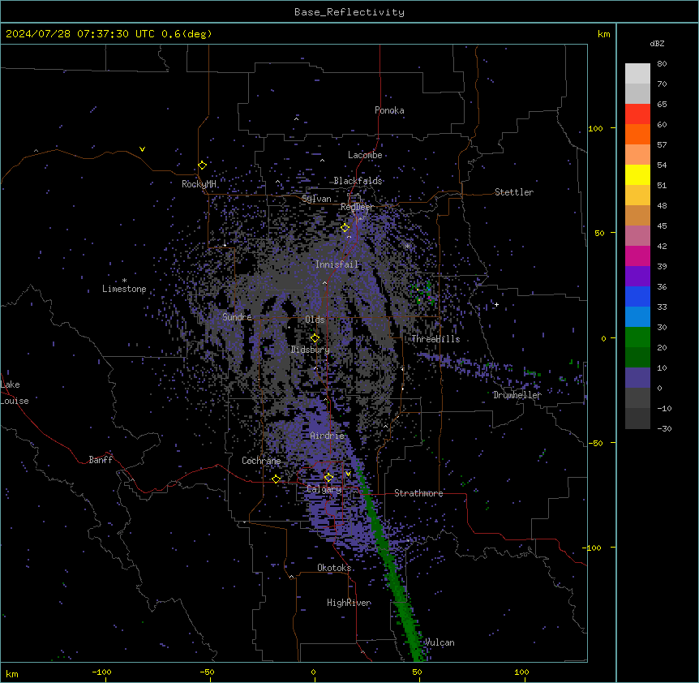
Task: Click the yellow V marker northeast of Calgary
Action: pos(348,474)
